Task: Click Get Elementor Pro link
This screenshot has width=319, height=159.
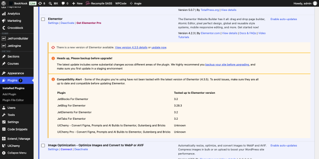Action: (89, 23)
